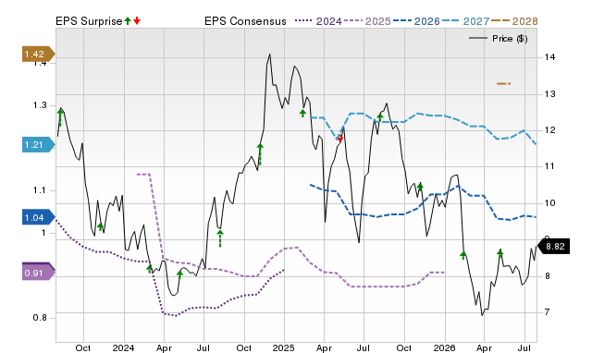Viewport: 592px width, 353px height.
Task: Click the short brown 2028 consensus dash
Action: click(503, 83)
